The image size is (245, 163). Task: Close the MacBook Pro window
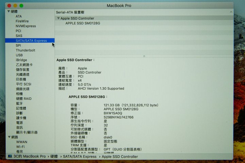tap(9, 6)
